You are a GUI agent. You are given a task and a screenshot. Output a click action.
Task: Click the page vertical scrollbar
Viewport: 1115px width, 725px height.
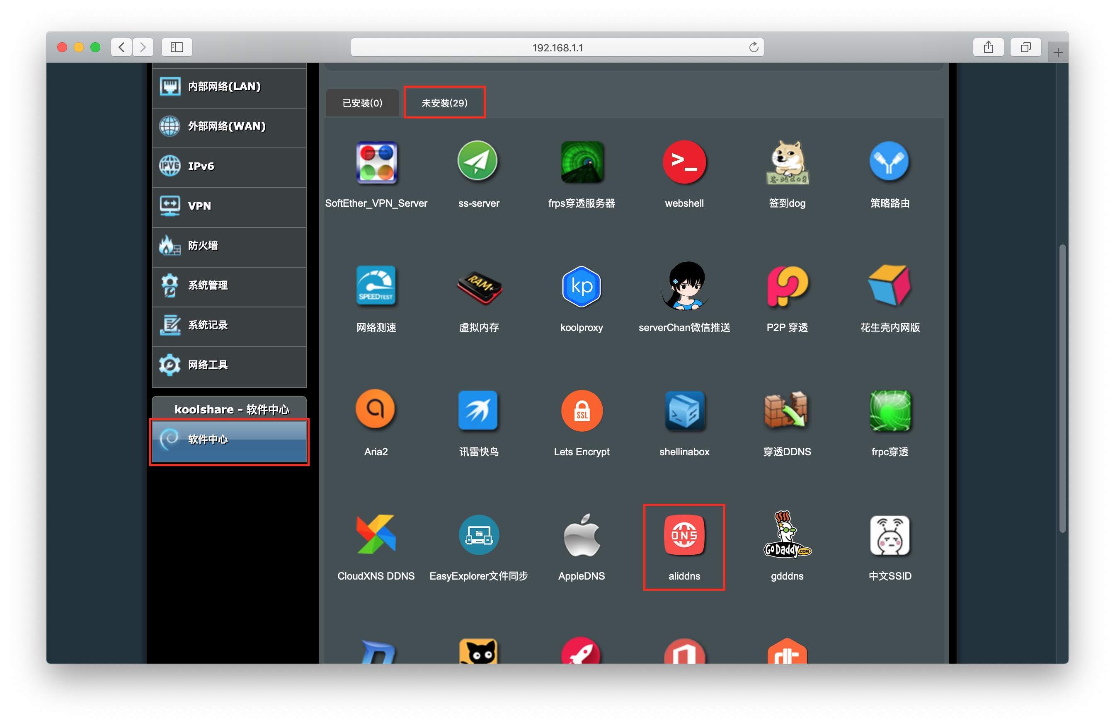pyautogui.click(x=1062, y=388)
